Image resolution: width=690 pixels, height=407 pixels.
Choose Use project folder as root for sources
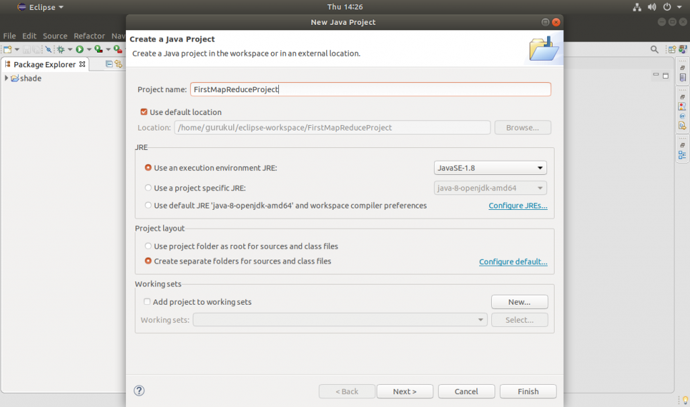click(148, 246)
